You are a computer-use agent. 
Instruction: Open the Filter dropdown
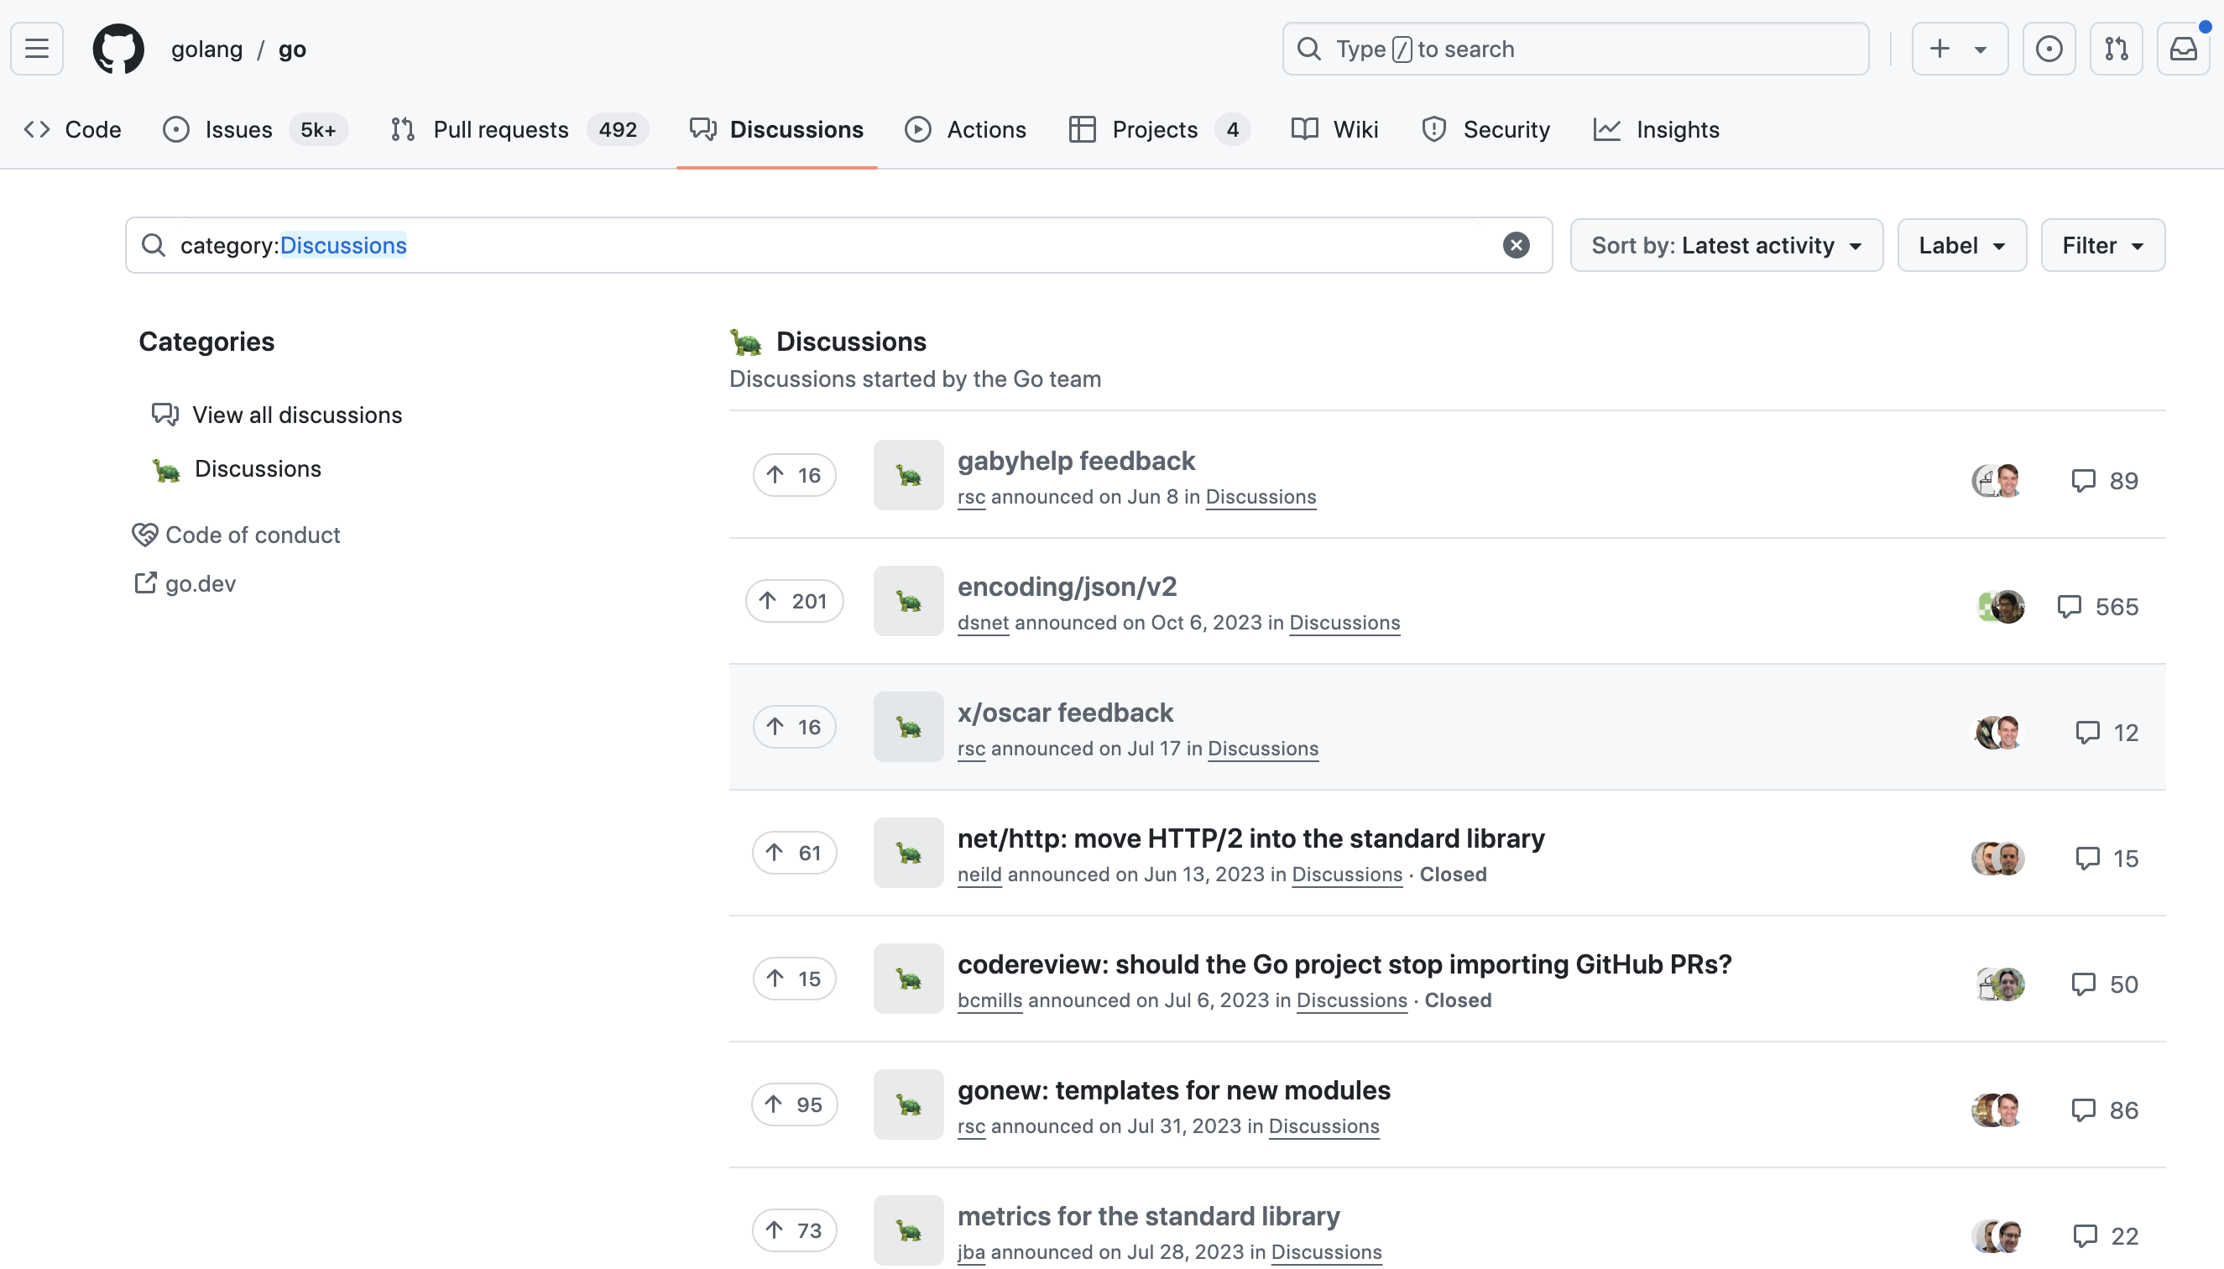pyautogui.click(x=2103, y=245)
